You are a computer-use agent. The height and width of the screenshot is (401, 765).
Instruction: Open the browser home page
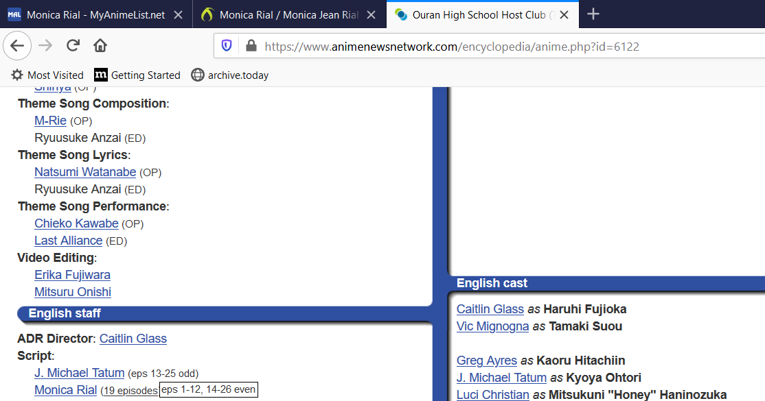100,46
